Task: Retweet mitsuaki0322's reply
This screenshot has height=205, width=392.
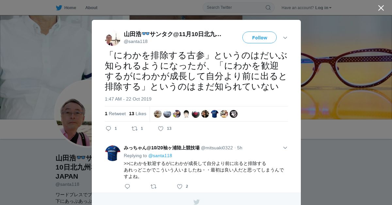Action: [x=153, y=186]
